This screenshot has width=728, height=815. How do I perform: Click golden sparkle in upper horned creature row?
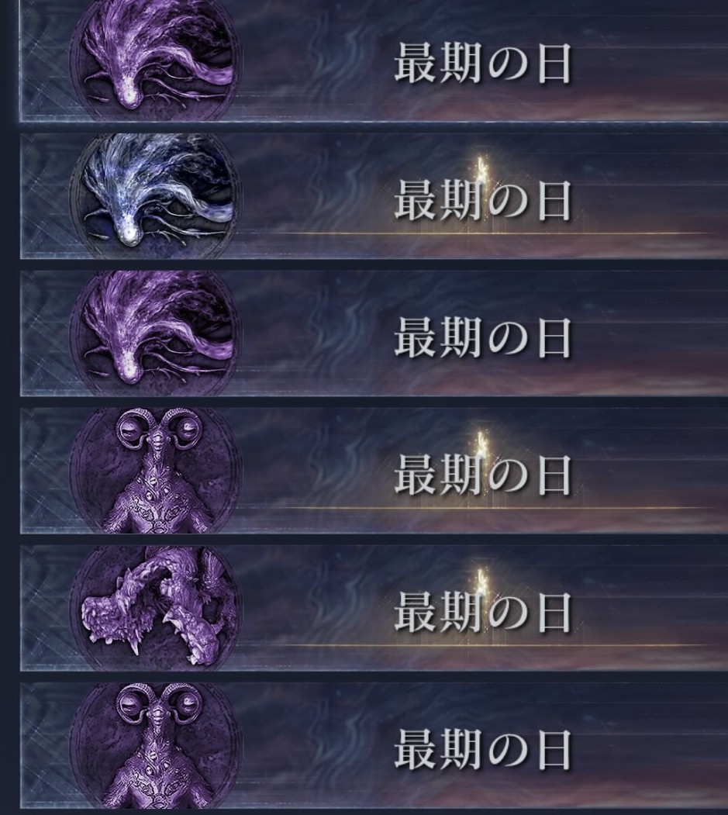[481, 443]
